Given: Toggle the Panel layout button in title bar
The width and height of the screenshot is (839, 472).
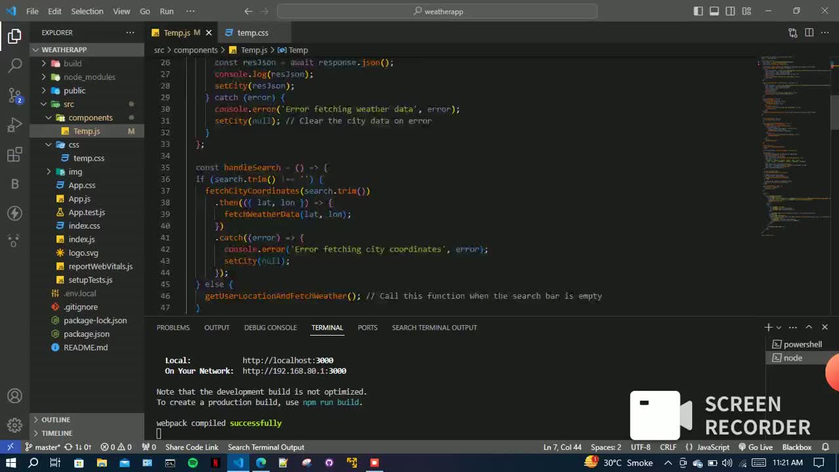Looking at the screenshot, I should [x=714, y=11].
